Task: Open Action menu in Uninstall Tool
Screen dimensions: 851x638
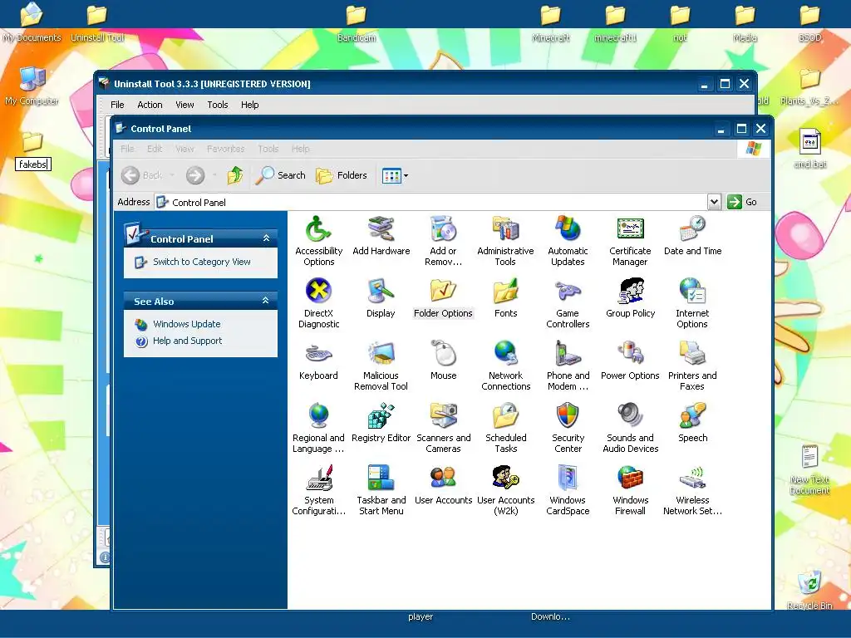Action: [x=150, y=105]
